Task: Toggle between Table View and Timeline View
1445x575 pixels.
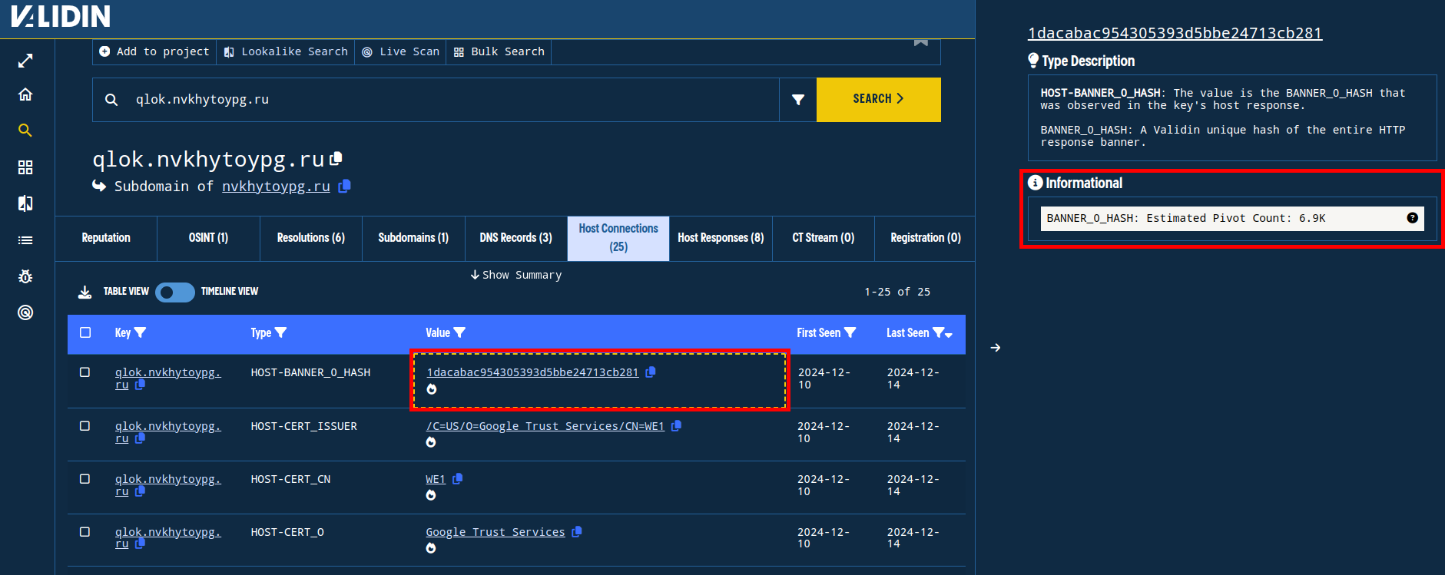Action: (x=175, y=292)
